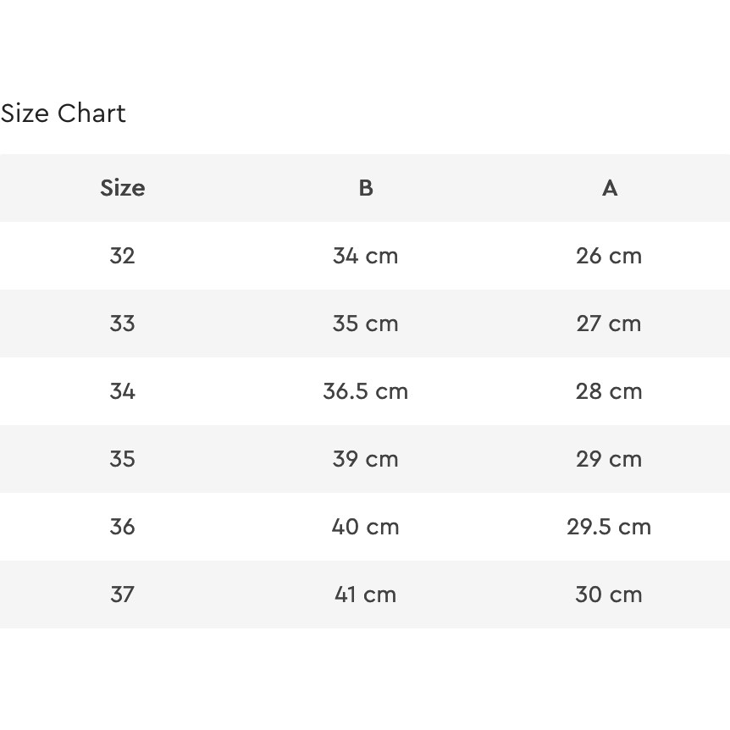This screenshot has height=730, width=730.
Task: Click the 40 cm measurement cell
Action: (366, 527)
